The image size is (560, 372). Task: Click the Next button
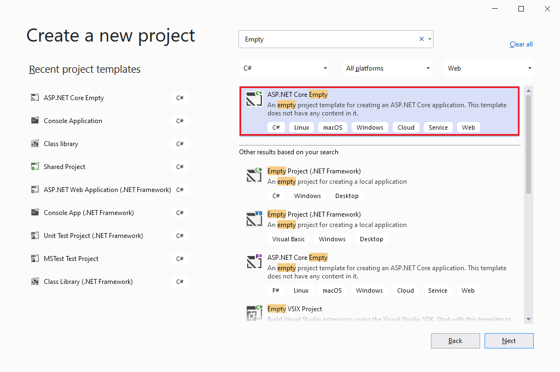click(509, 340)
